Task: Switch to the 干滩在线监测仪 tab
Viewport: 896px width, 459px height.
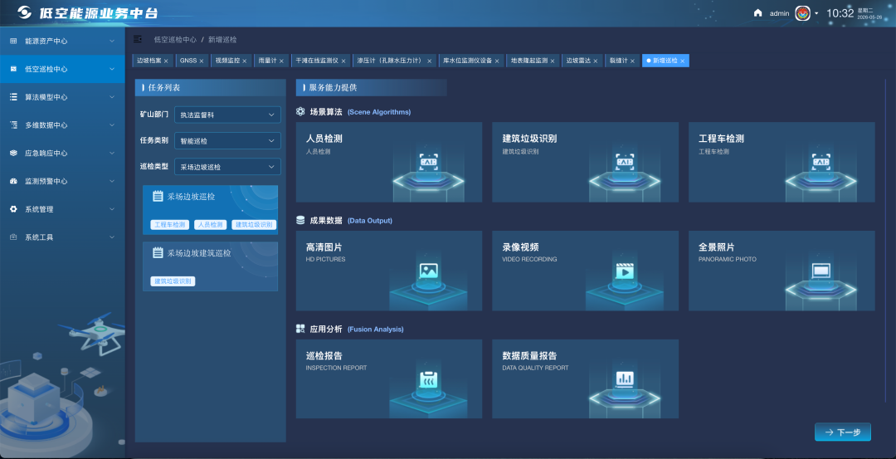Action: [320, 61]
